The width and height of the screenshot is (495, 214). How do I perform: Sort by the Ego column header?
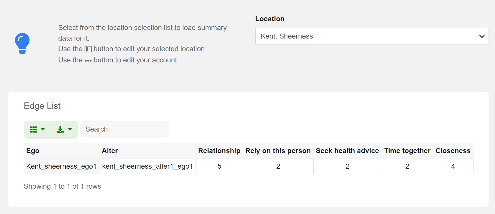[x=33, y=151]
